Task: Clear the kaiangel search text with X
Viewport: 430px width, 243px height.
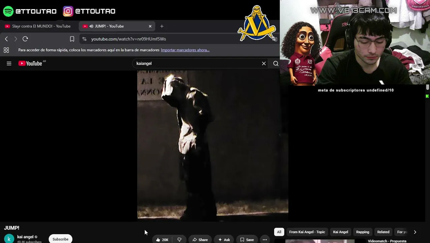Action: (x=264, y=63)
